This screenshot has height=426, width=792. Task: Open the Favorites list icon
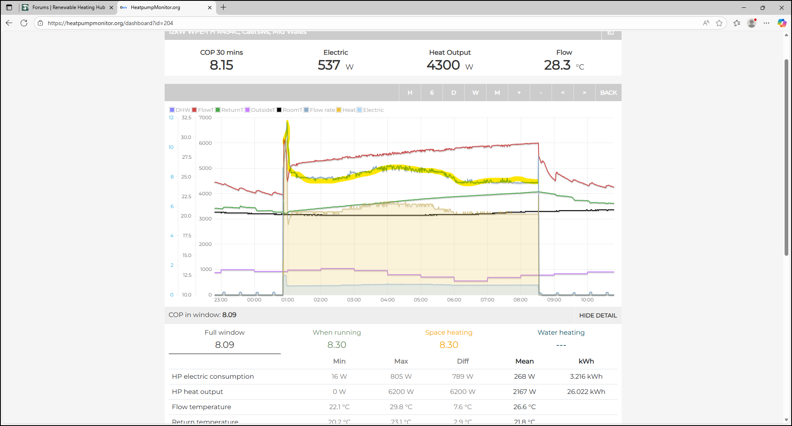(x=737, y=23)
